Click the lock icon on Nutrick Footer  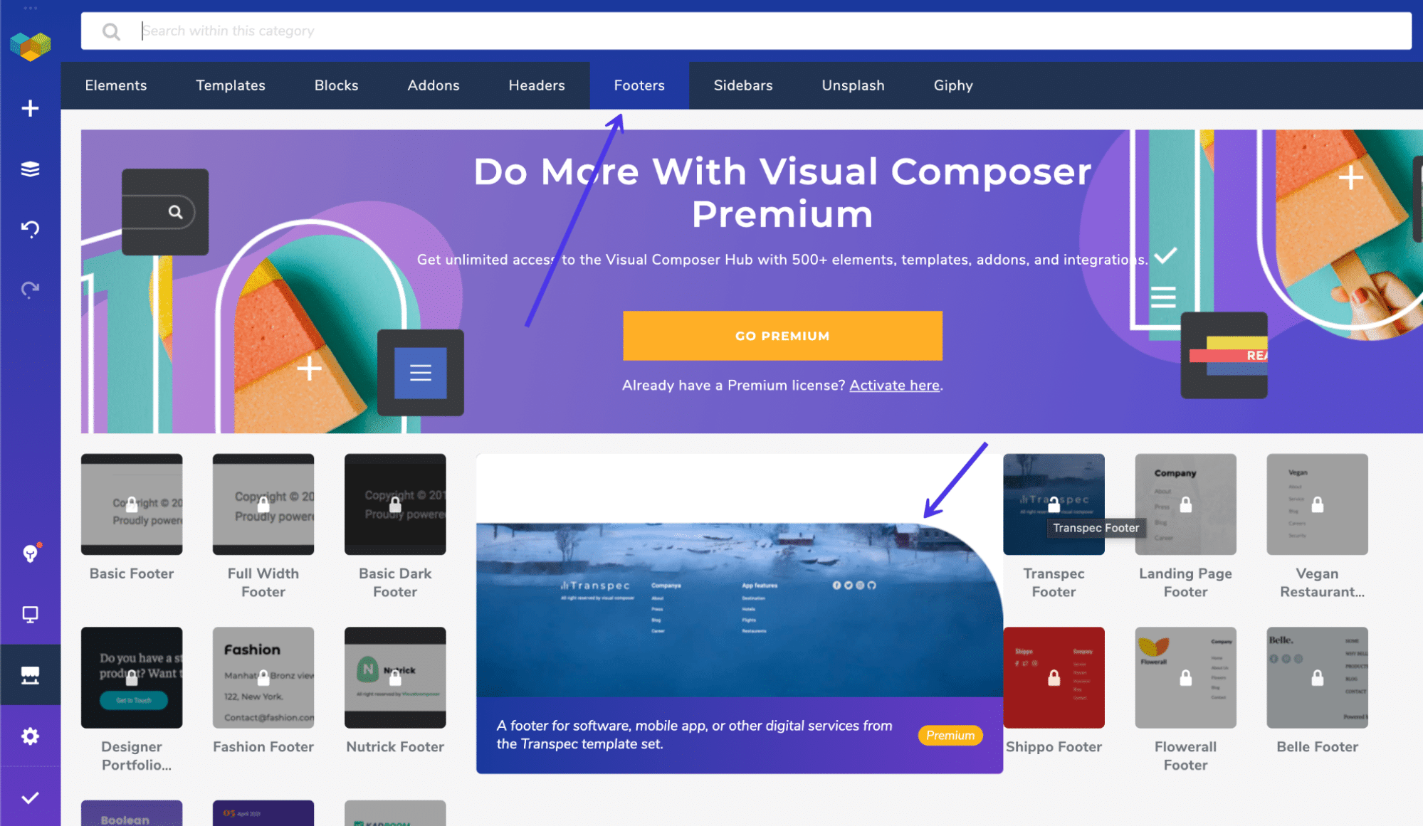(x=395, y=678)
